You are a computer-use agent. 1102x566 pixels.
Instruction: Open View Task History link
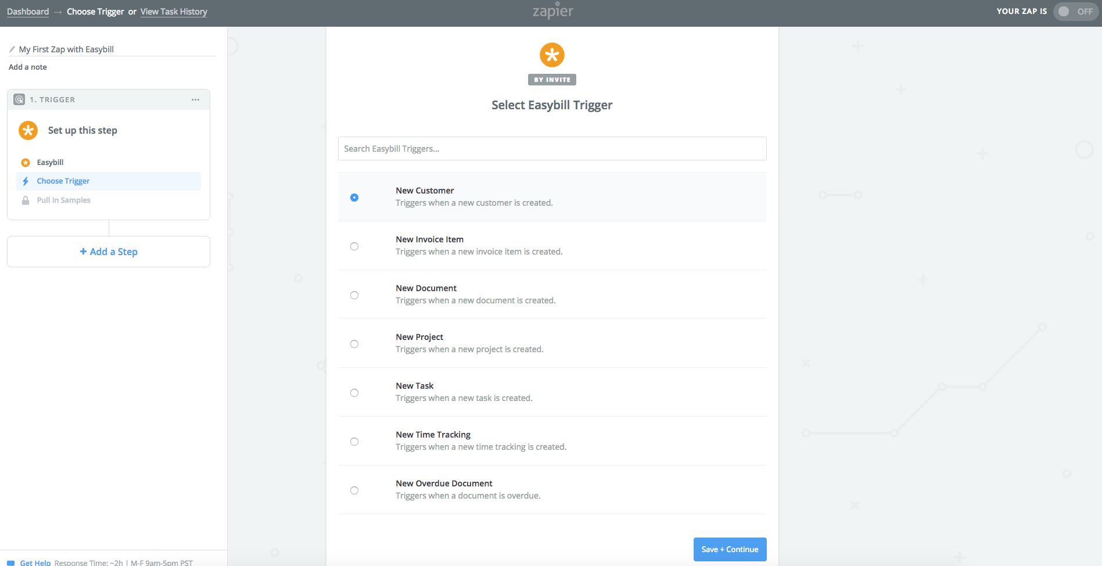pyautogui.click(x=174, y=12)
